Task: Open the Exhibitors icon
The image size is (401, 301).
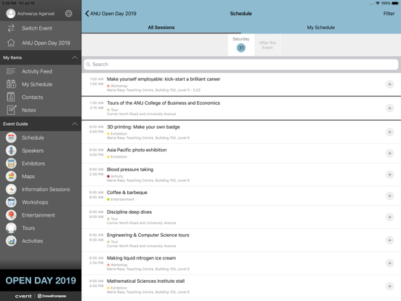Action: click(11, 164)
